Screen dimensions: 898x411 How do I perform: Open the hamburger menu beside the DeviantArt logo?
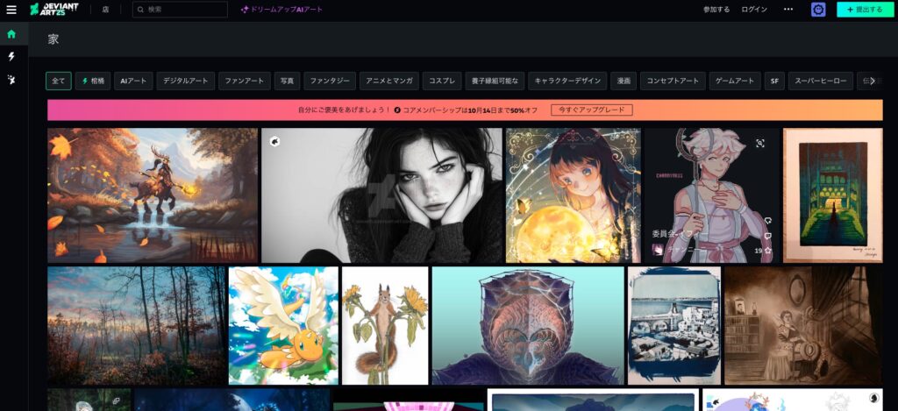click(x=11, y=10)
